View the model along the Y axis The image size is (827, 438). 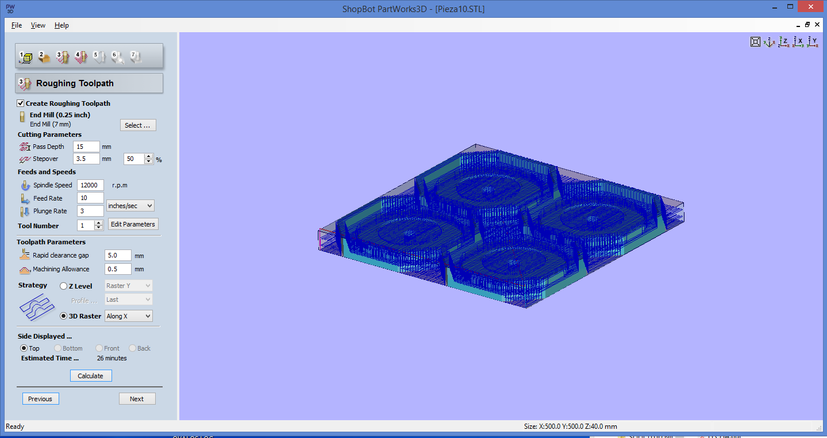(812, 41)
